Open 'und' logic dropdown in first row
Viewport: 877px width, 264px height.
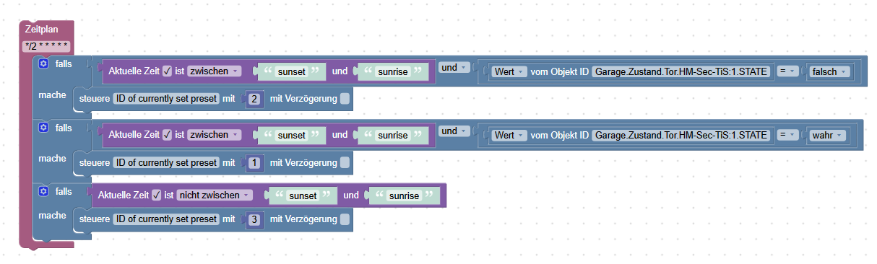[x=454, y=68]
